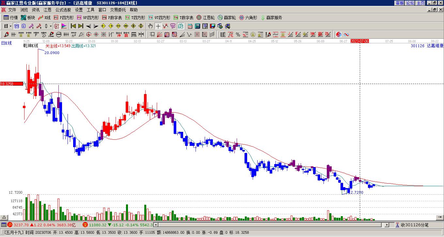Jump to the last bar icon
The width and height of the screenshot is (444, 237).
click(x=81, y=26)
